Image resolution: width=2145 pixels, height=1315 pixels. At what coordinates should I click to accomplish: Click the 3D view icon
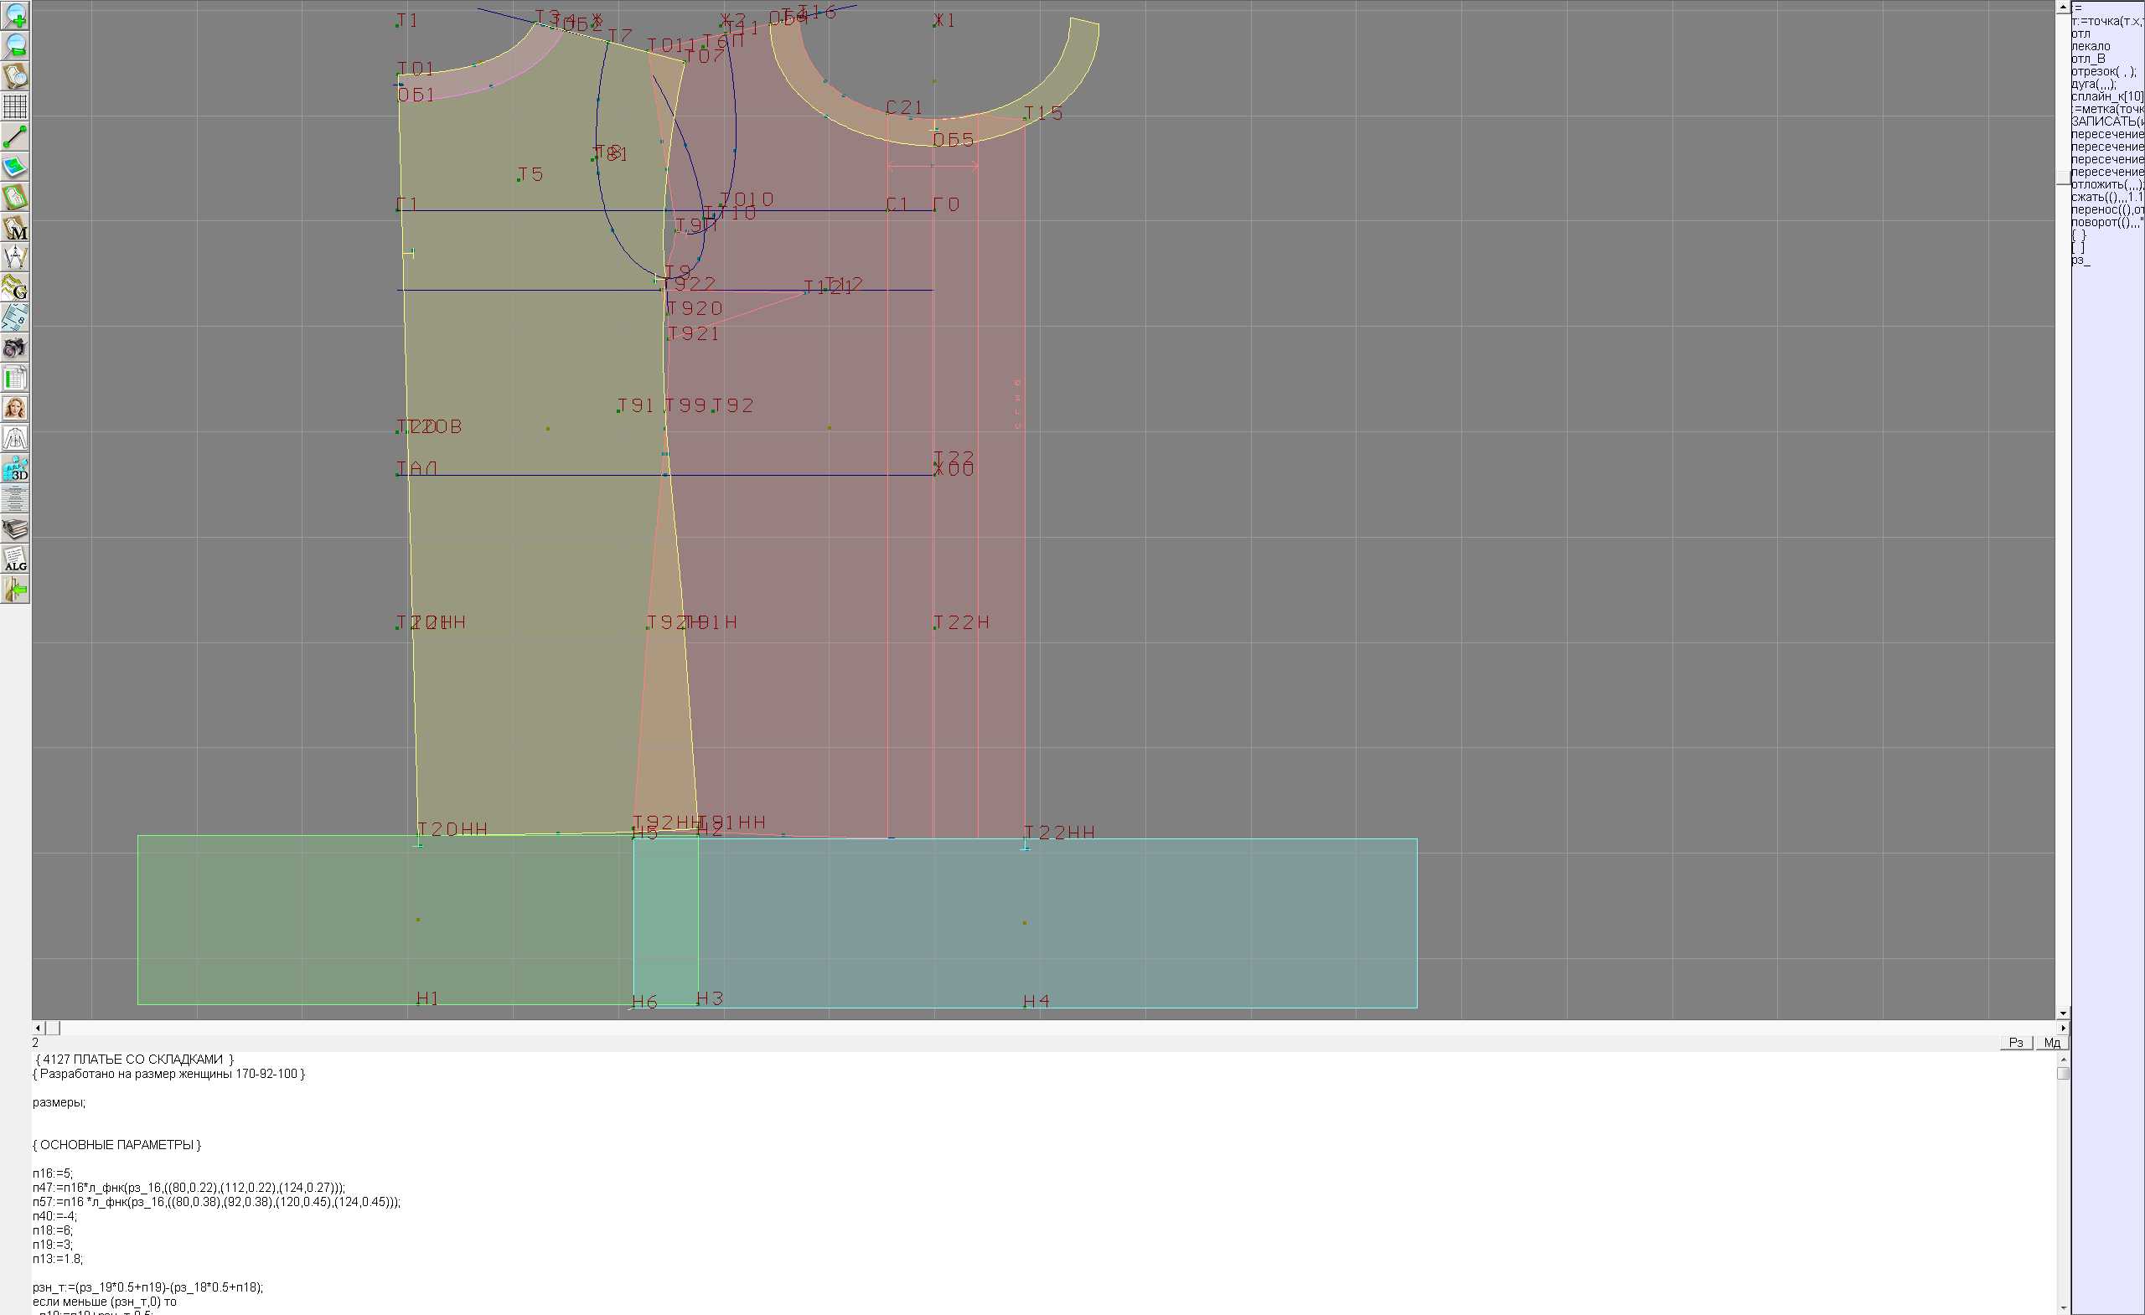[x=15, y=469]
